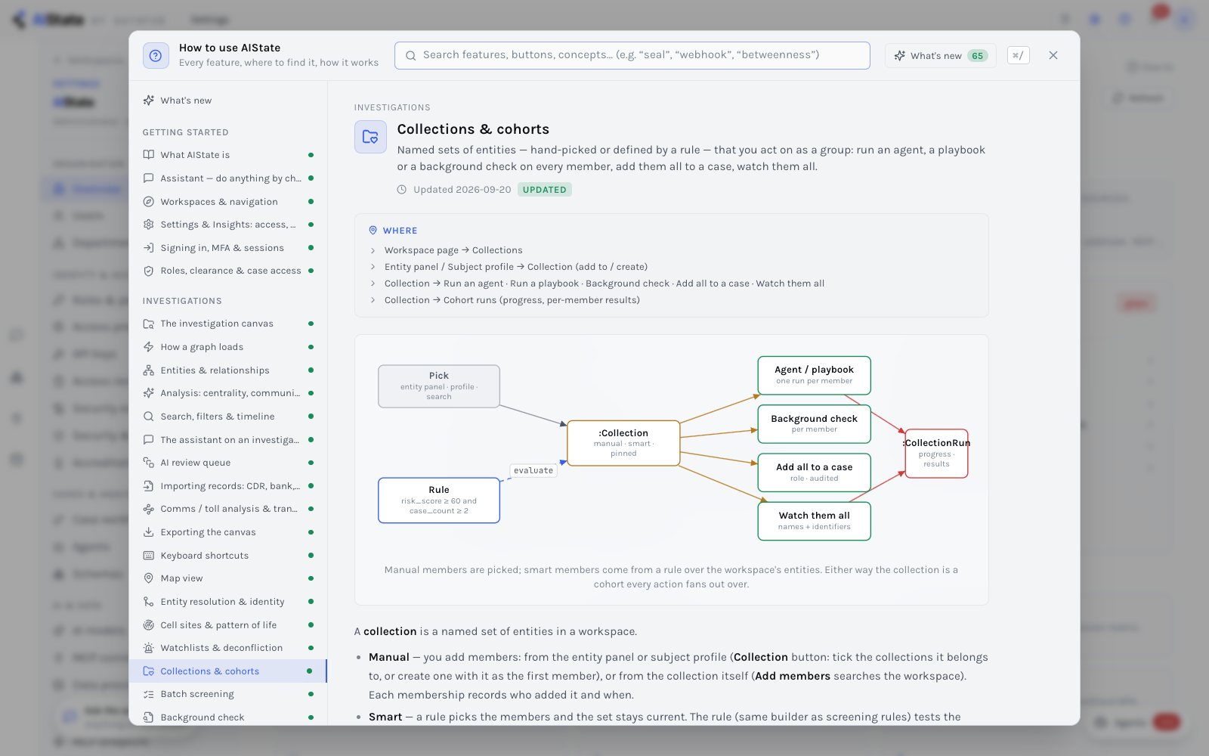Open the What's new 65 button
1209x756 pixels.
click(940, 55)
